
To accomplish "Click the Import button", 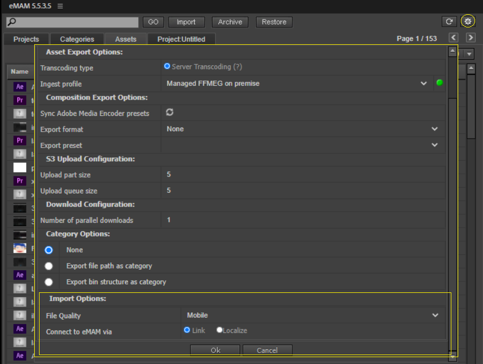I will [186, 22].
